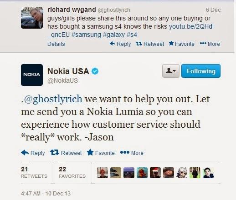Open the user actions dropdown beside Following

[x=171, y=71]
